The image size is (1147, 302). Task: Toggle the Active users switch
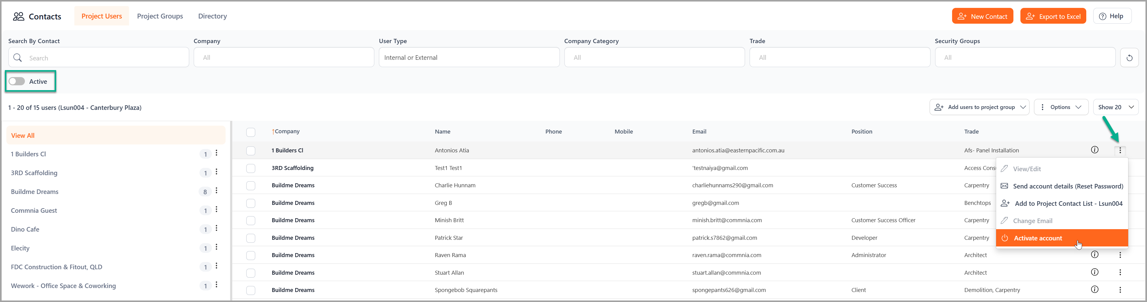(x=17, y=82)
